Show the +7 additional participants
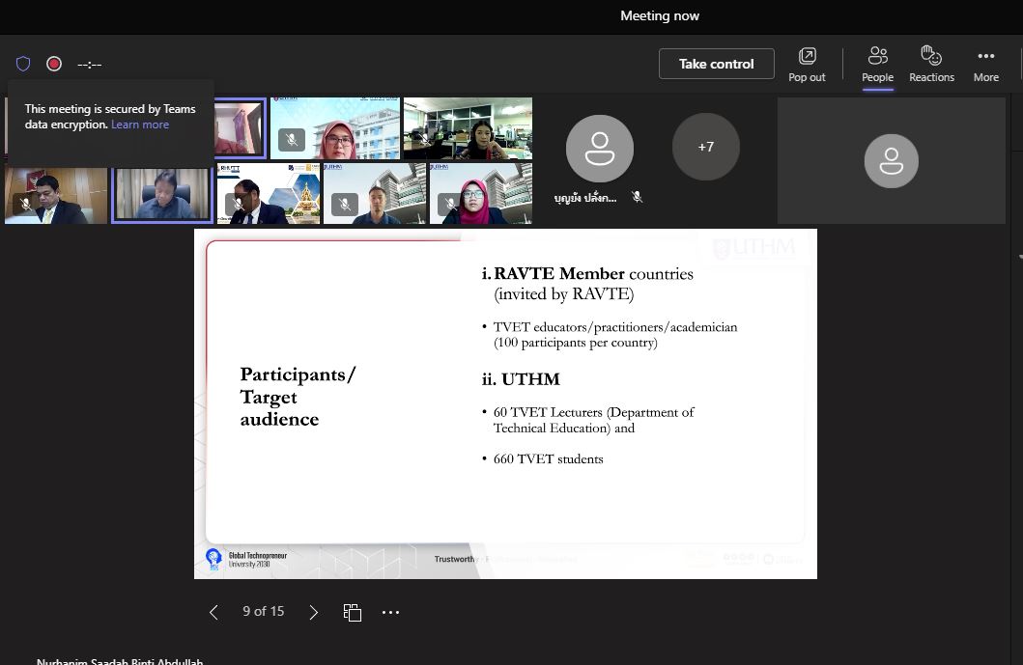1023x665 pixels. click(x=706, y=147)
